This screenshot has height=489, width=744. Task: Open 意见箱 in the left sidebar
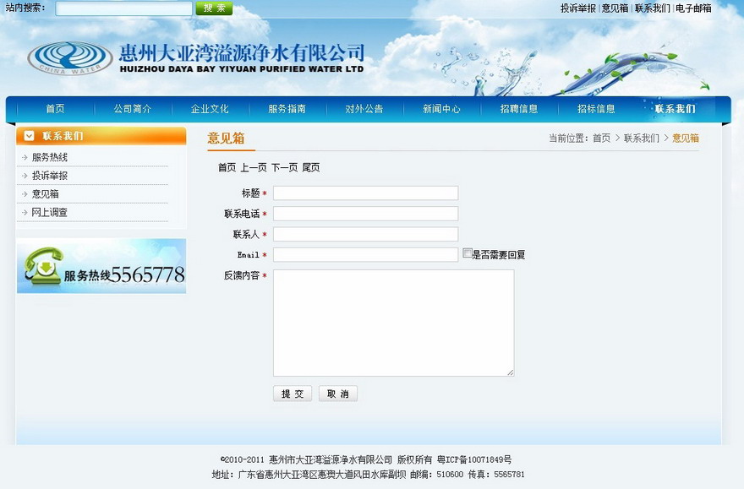45,194
